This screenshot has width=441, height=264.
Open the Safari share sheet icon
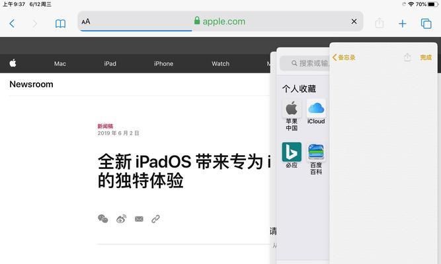(380, 23)
